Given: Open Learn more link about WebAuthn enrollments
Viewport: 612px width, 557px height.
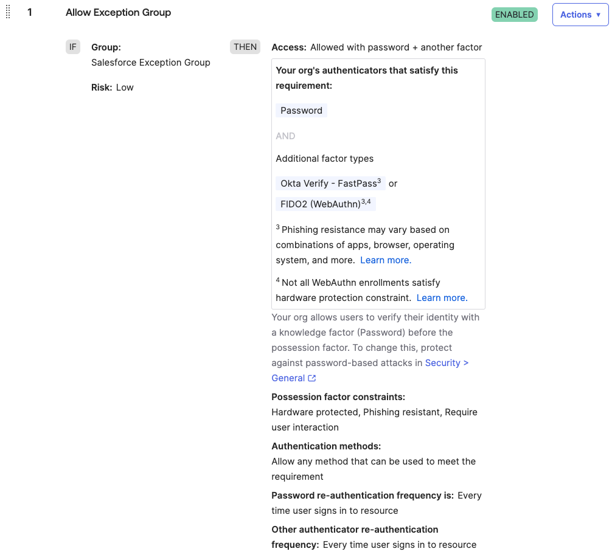Looking at the screenshot, I should coord(442,298).
